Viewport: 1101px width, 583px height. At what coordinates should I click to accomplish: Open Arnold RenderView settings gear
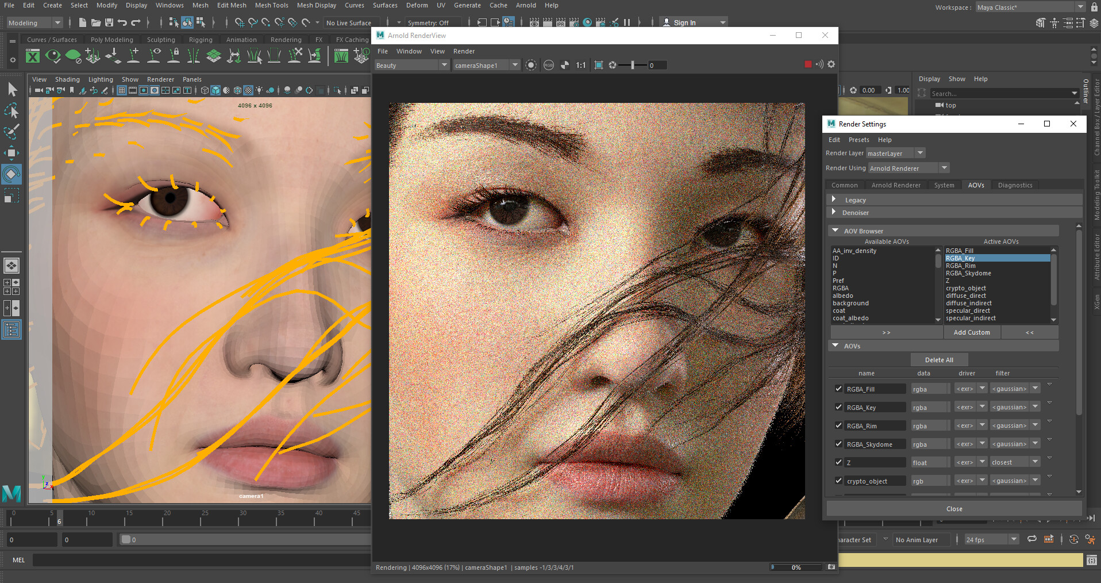tap(831, 64)
